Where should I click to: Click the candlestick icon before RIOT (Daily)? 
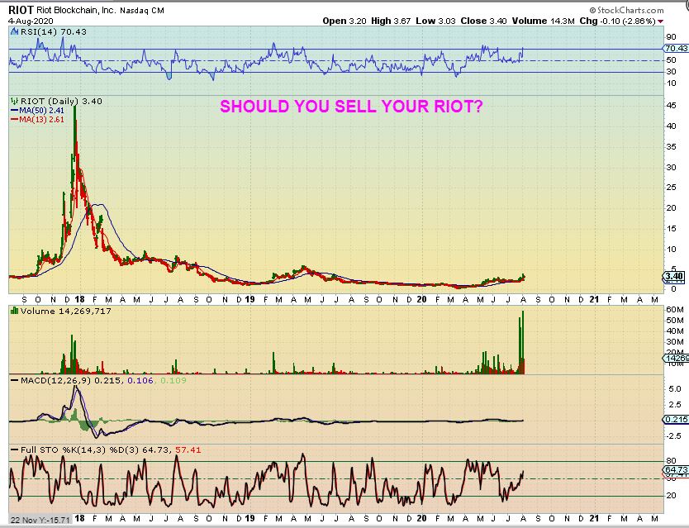[x=15, y=101]
